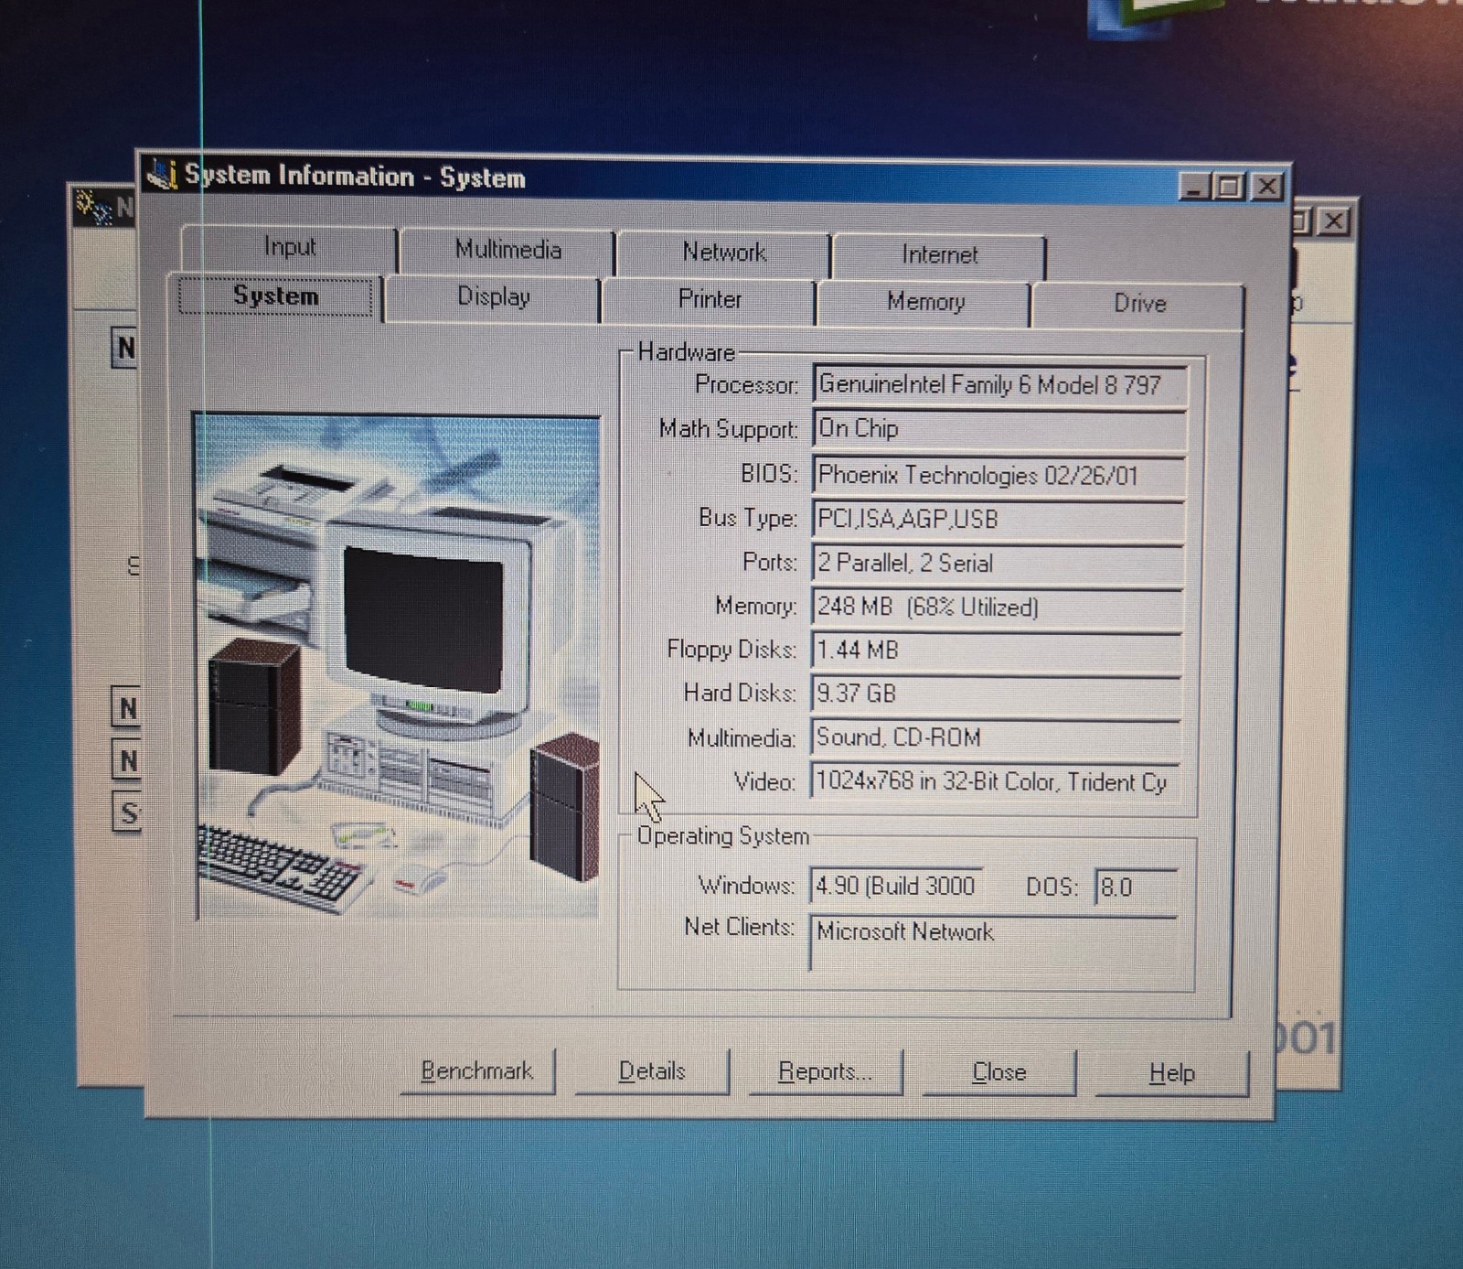Viewport: 1463px width, 1269px height.
Task: Select the System tab
Action: point(276,296)
